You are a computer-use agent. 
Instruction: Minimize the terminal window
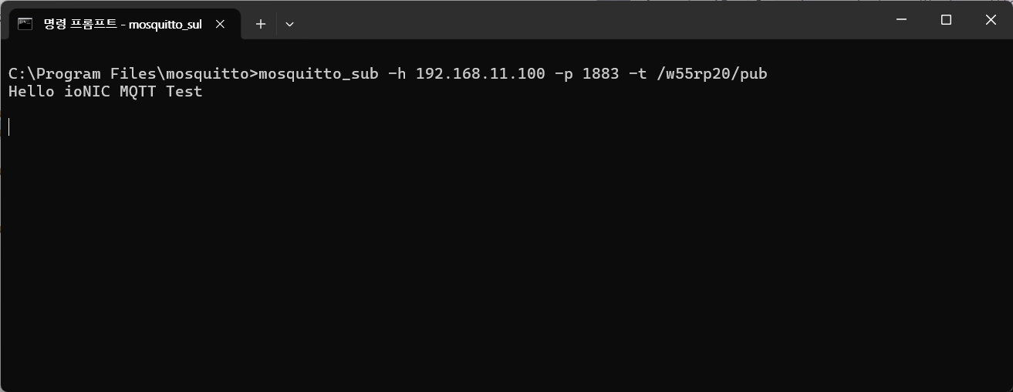(901, 20)
